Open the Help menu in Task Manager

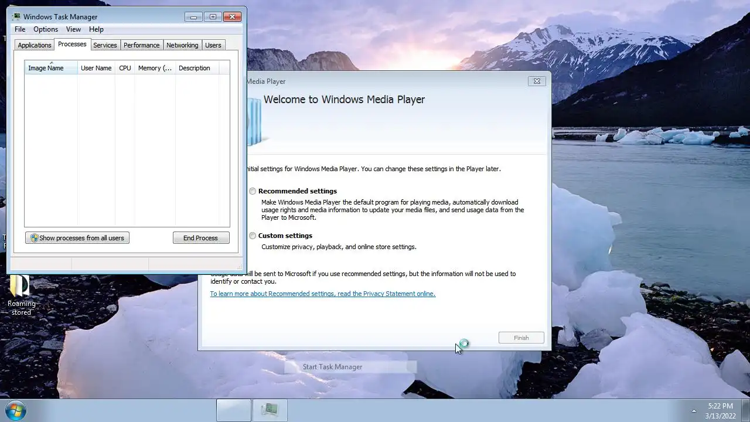96,29
